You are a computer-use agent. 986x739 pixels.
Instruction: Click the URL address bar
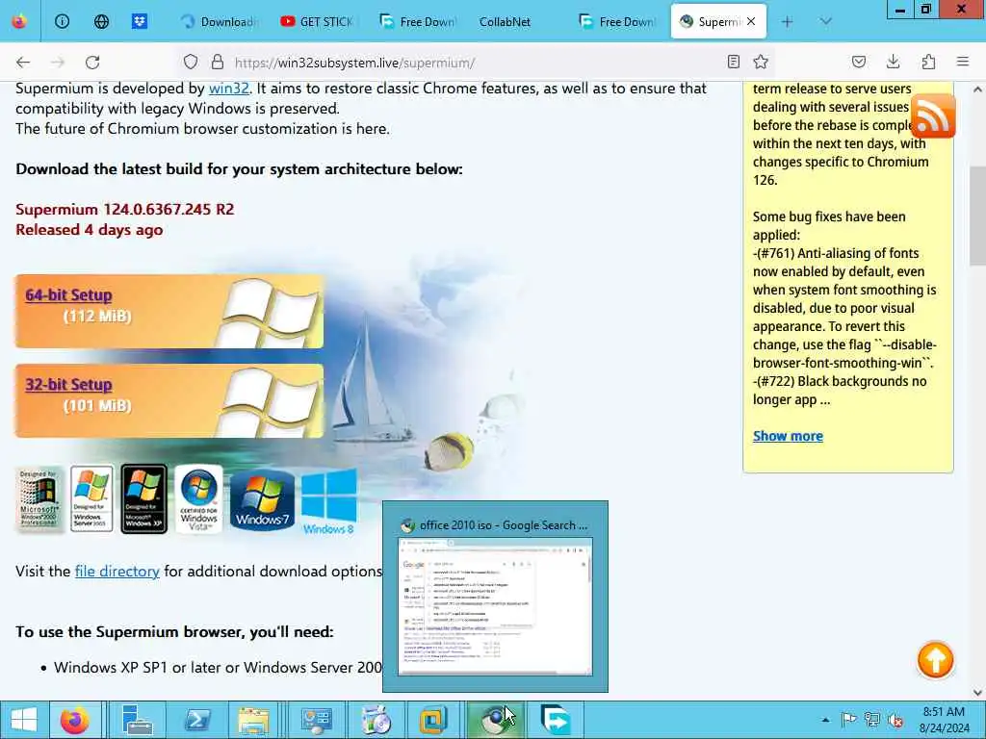click(x=475, y=63)
